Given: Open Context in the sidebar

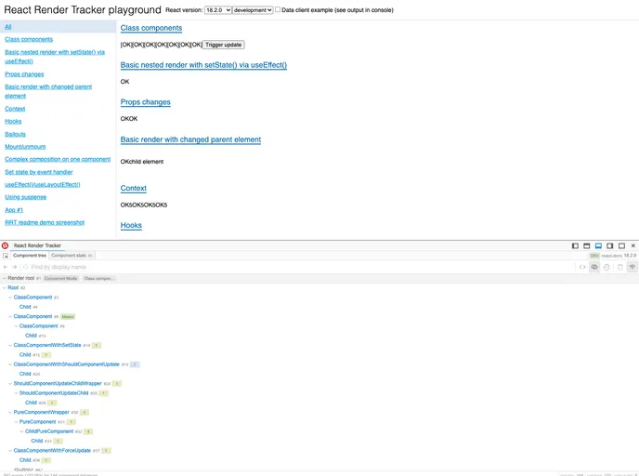Looking at the screenshot, I should pyautogui.click(x=15, y=109).
